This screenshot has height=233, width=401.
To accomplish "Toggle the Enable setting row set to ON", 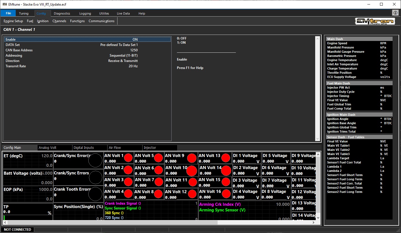I will 87,40.
